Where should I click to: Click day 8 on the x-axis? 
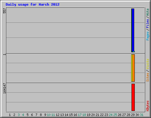[41, 115]
